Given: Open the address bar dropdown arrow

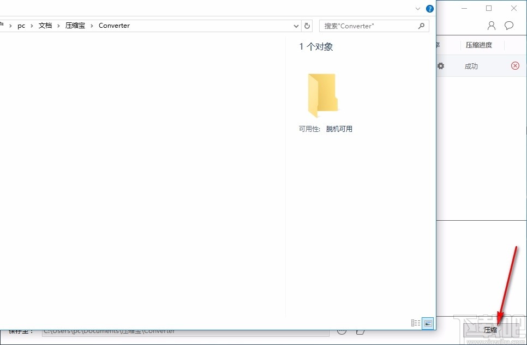Looking at the screenshot, I should pyautogui.click(x=296, y=26).
